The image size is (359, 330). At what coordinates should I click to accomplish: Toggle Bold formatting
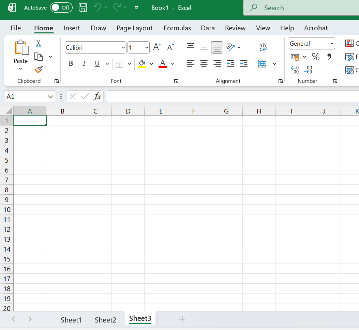(x=71, y=63)
